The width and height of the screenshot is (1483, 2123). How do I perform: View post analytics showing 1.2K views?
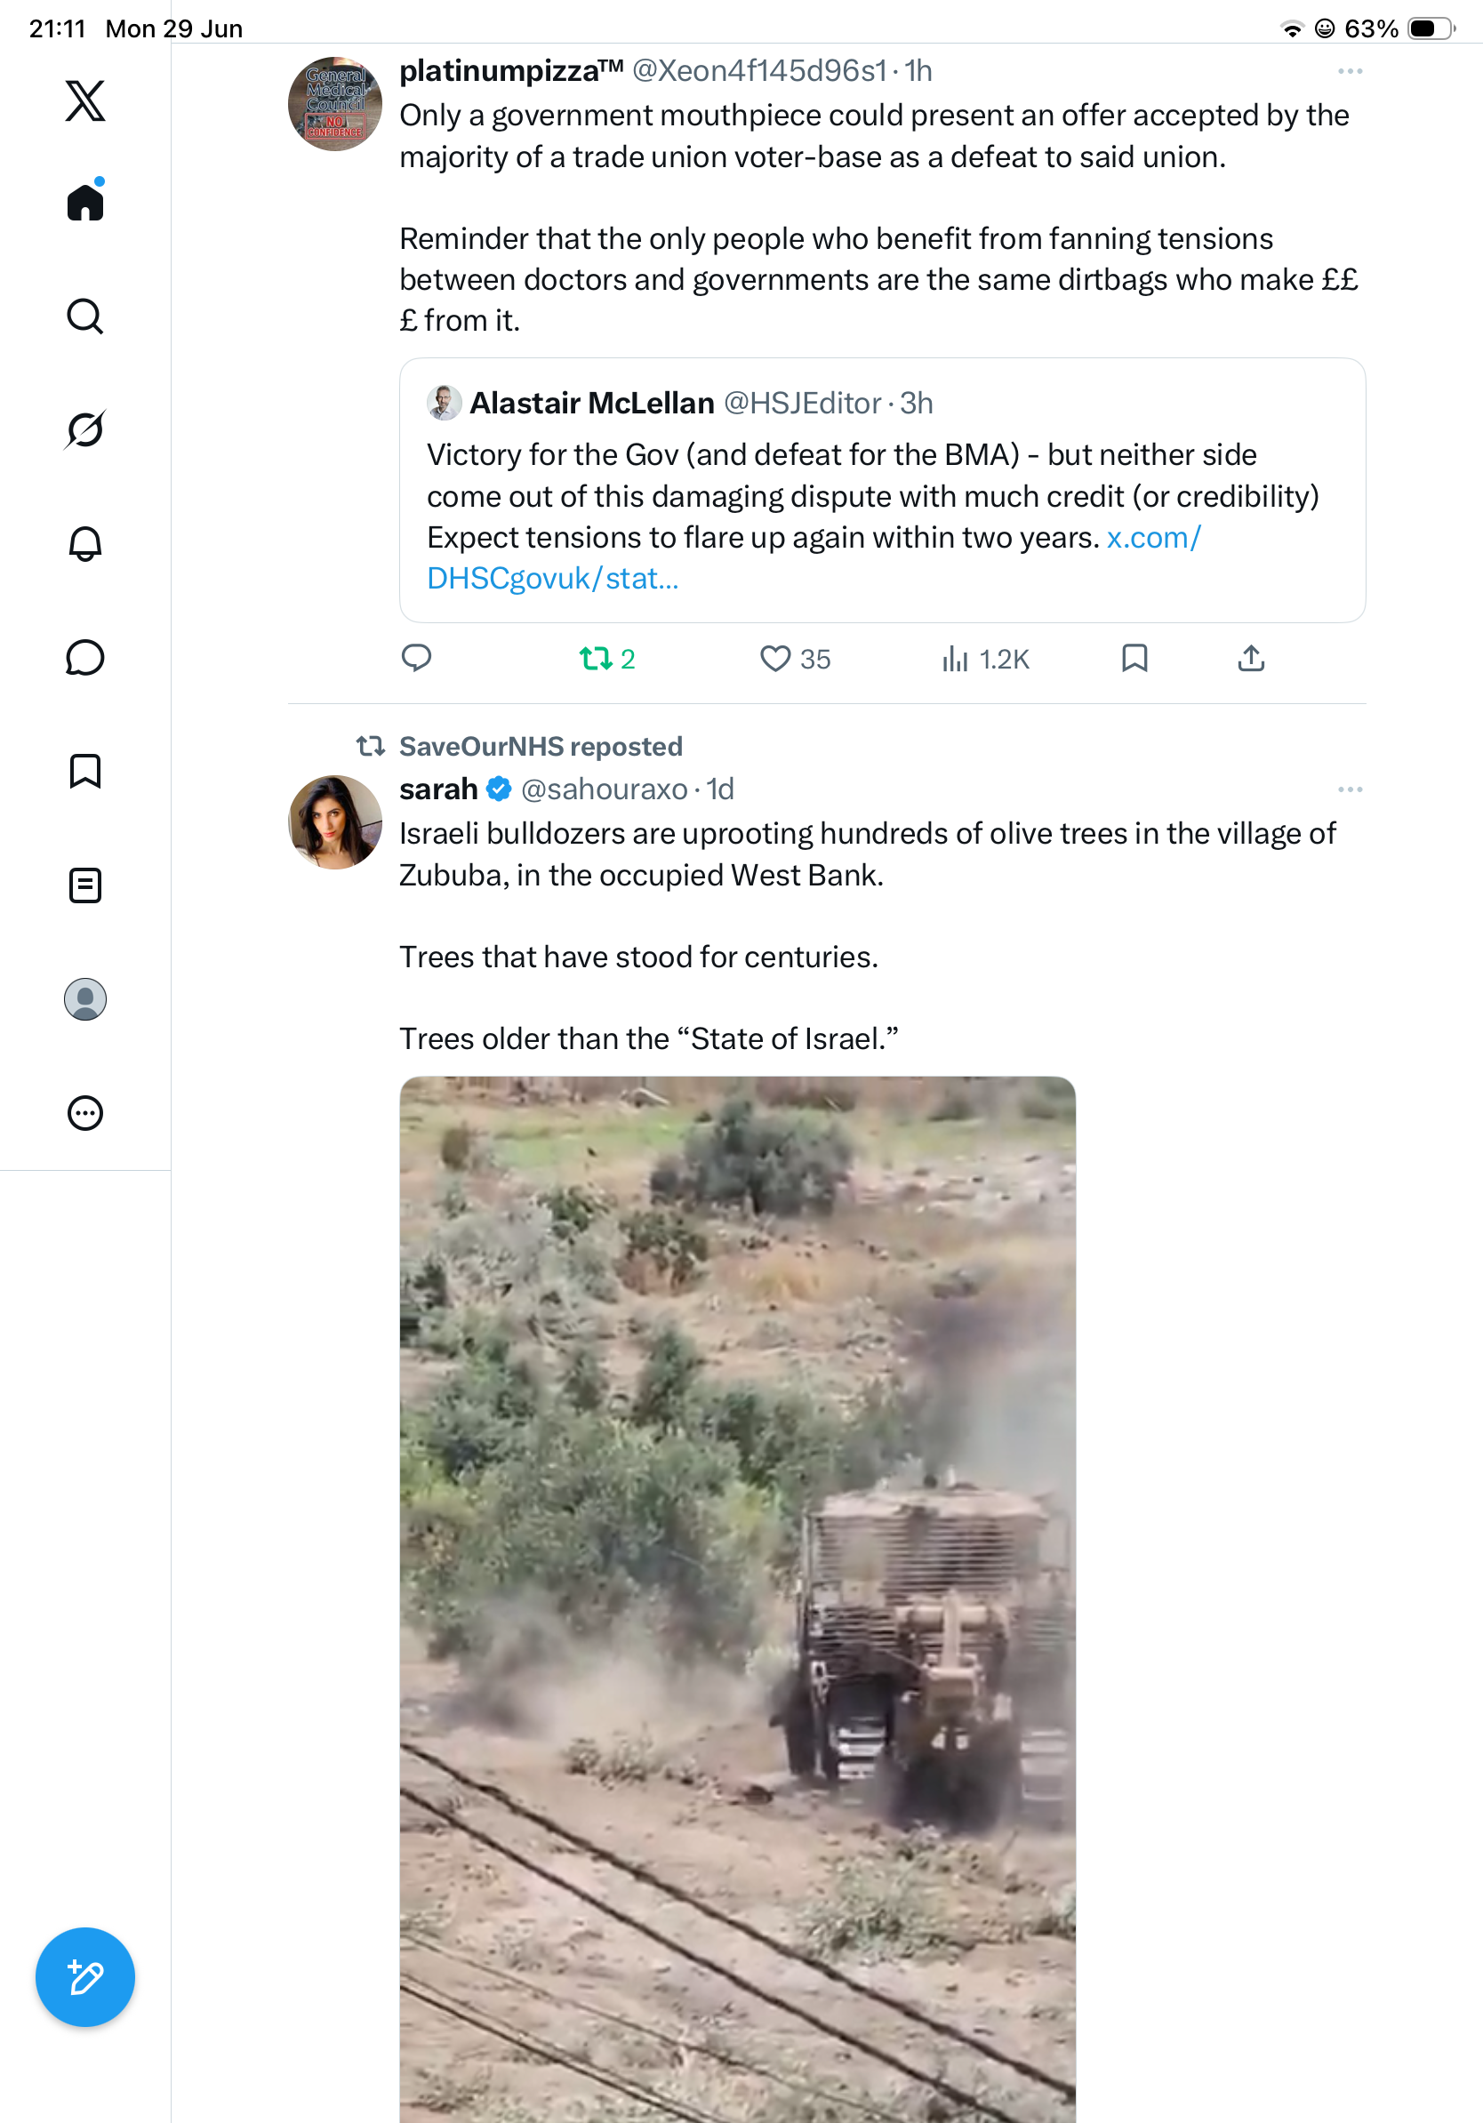[984, 660]
